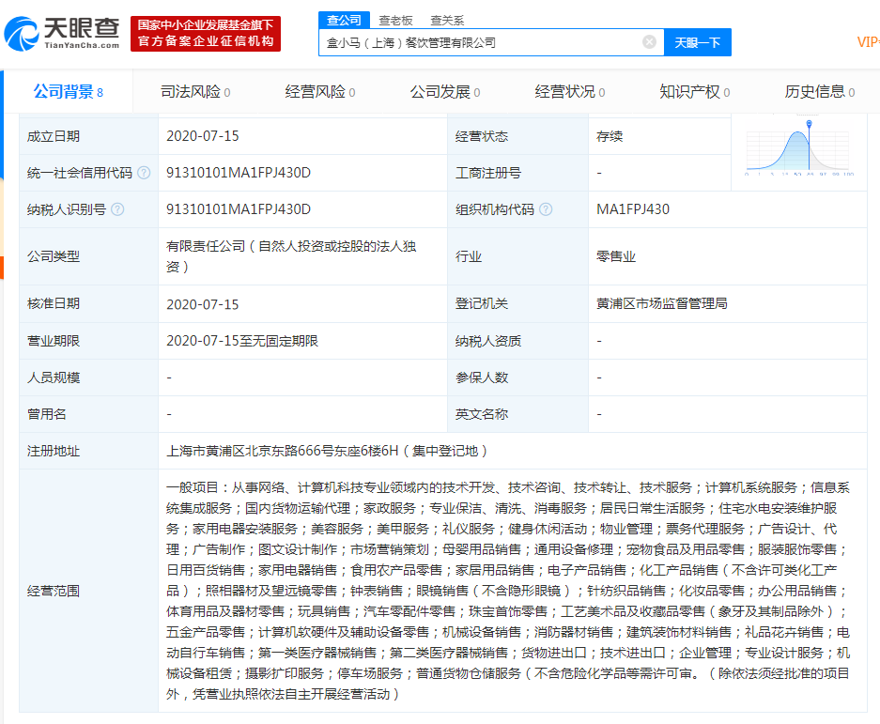
Task: Click the 英文名称 label
Action: pyautogui.click(x=482, y=414)
